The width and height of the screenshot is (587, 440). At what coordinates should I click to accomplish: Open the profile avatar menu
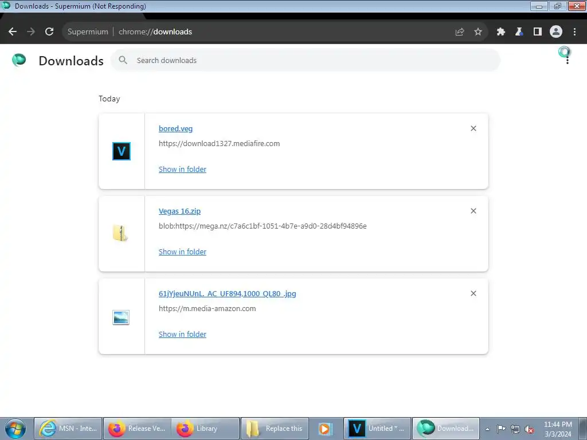[x=556, y=32]
